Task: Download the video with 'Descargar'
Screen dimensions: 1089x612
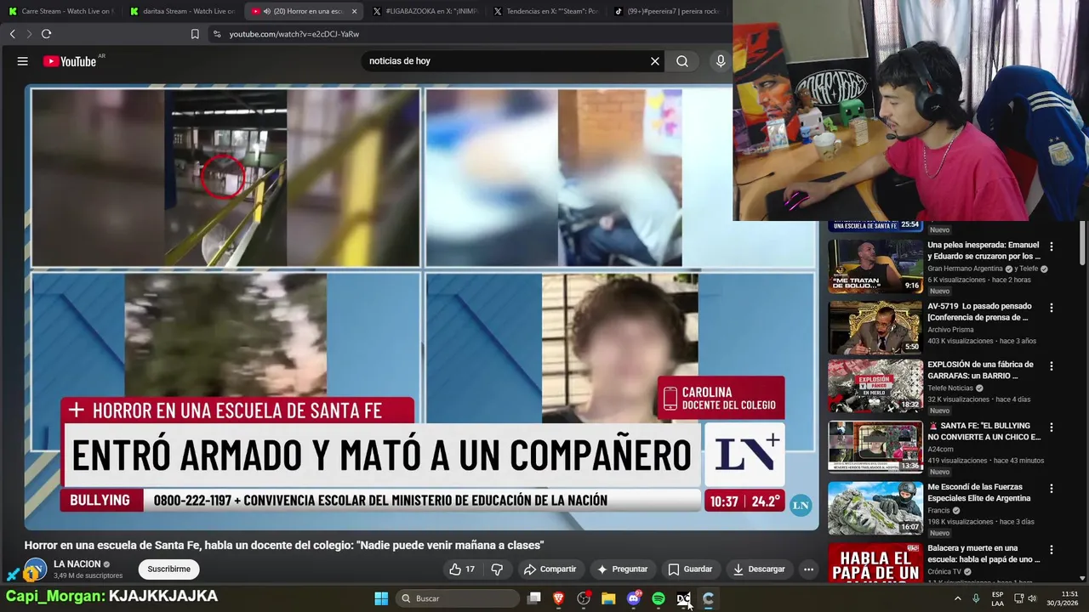Action: point(760,569)
